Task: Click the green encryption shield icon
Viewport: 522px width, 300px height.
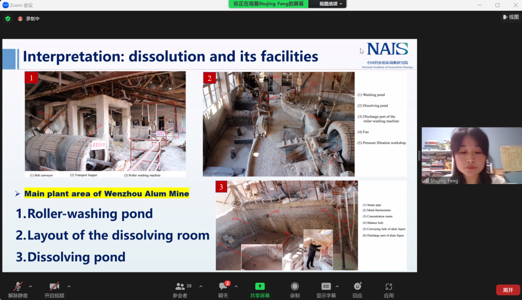Action: [x=8, y=19]
